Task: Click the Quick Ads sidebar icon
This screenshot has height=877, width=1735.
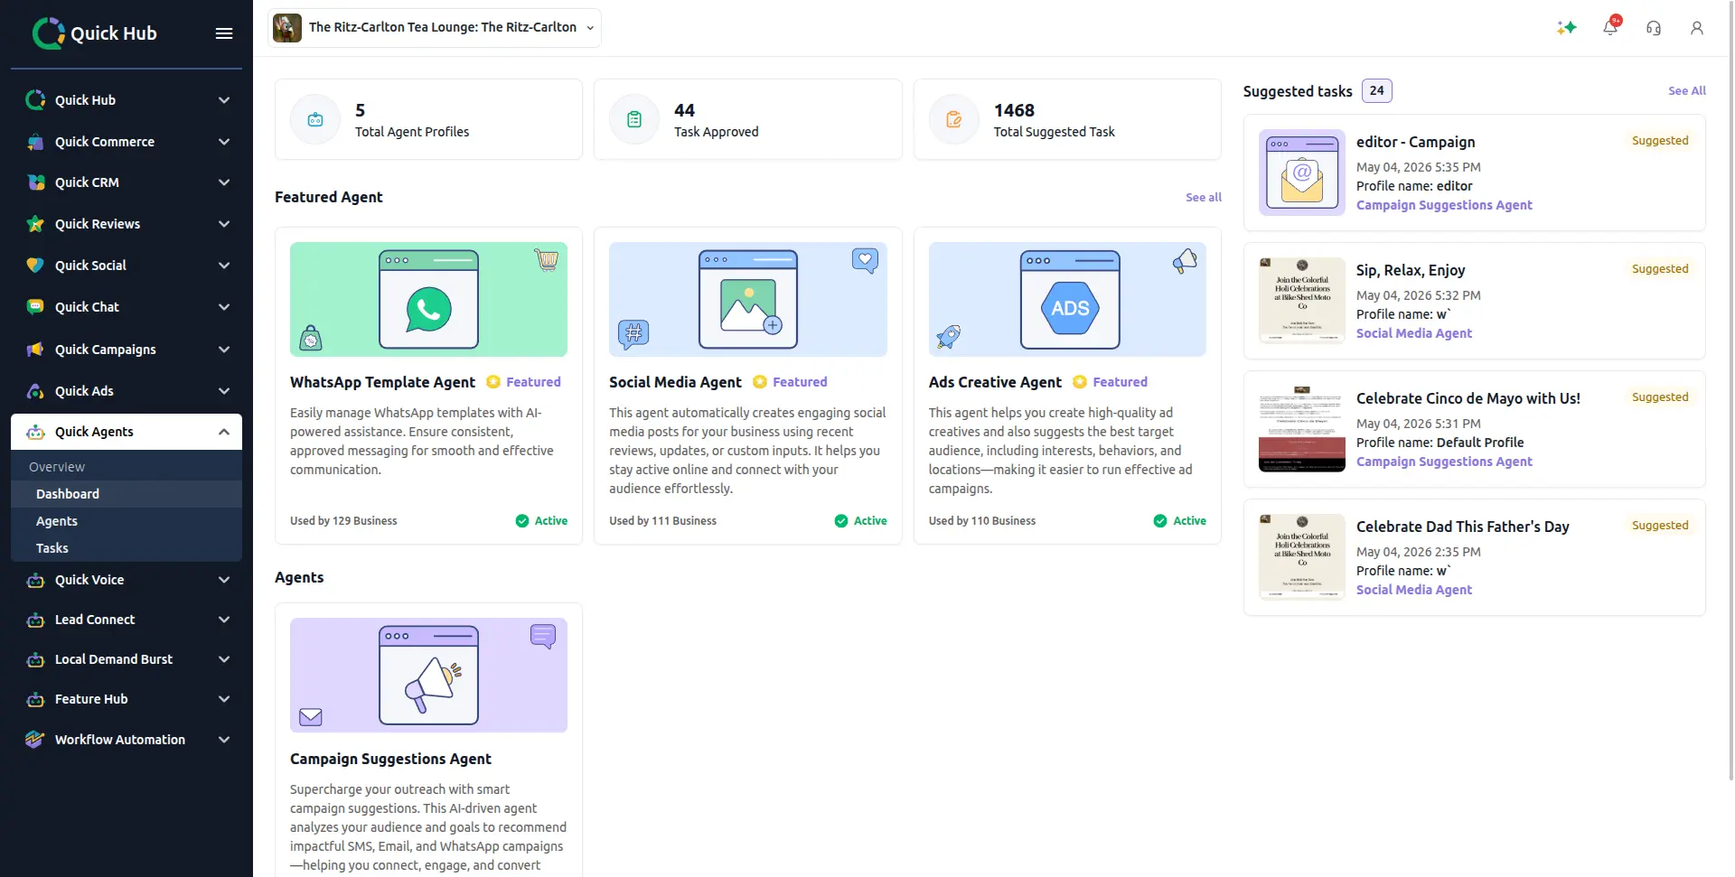Action: pos(35,391)
